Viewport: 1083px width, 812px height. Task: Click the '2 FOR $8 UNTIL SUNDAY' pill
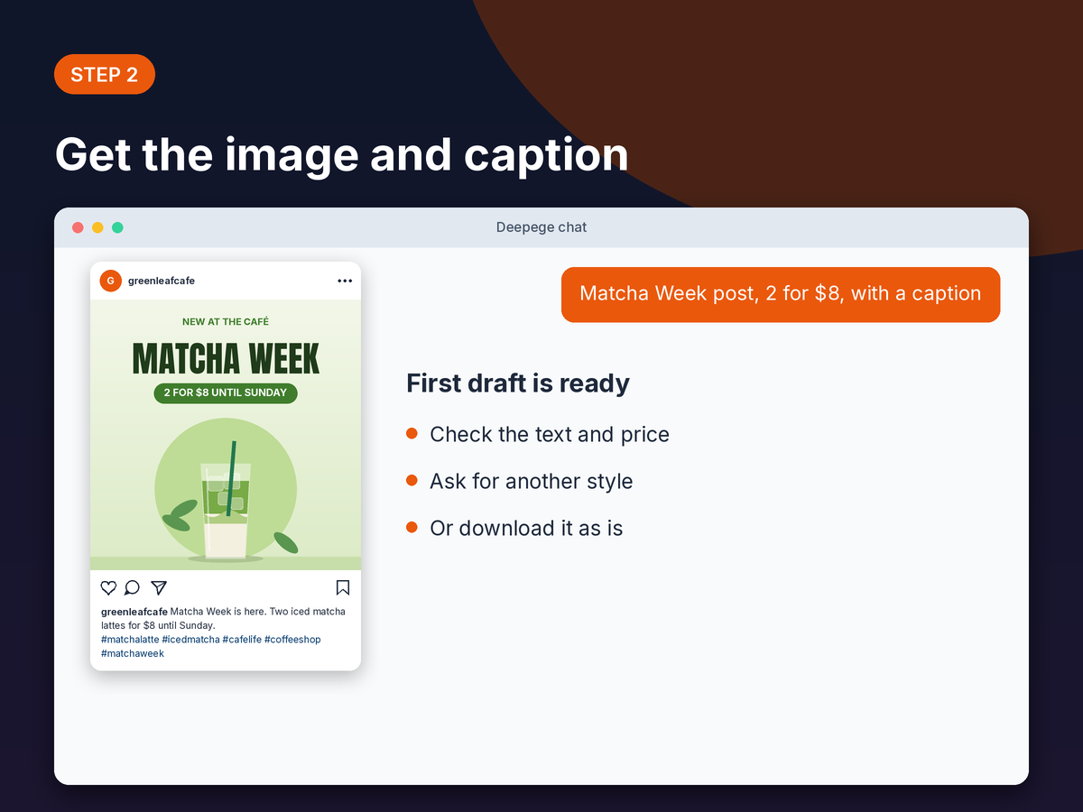click(x=226, y=392)
